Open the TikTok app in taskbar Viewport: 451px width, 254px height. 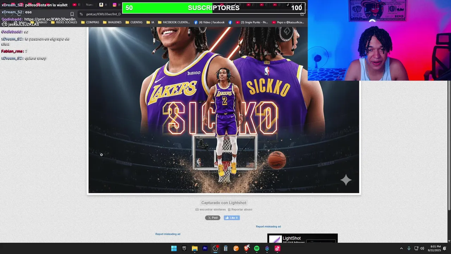pyautogui.click(x=277, y=248)
